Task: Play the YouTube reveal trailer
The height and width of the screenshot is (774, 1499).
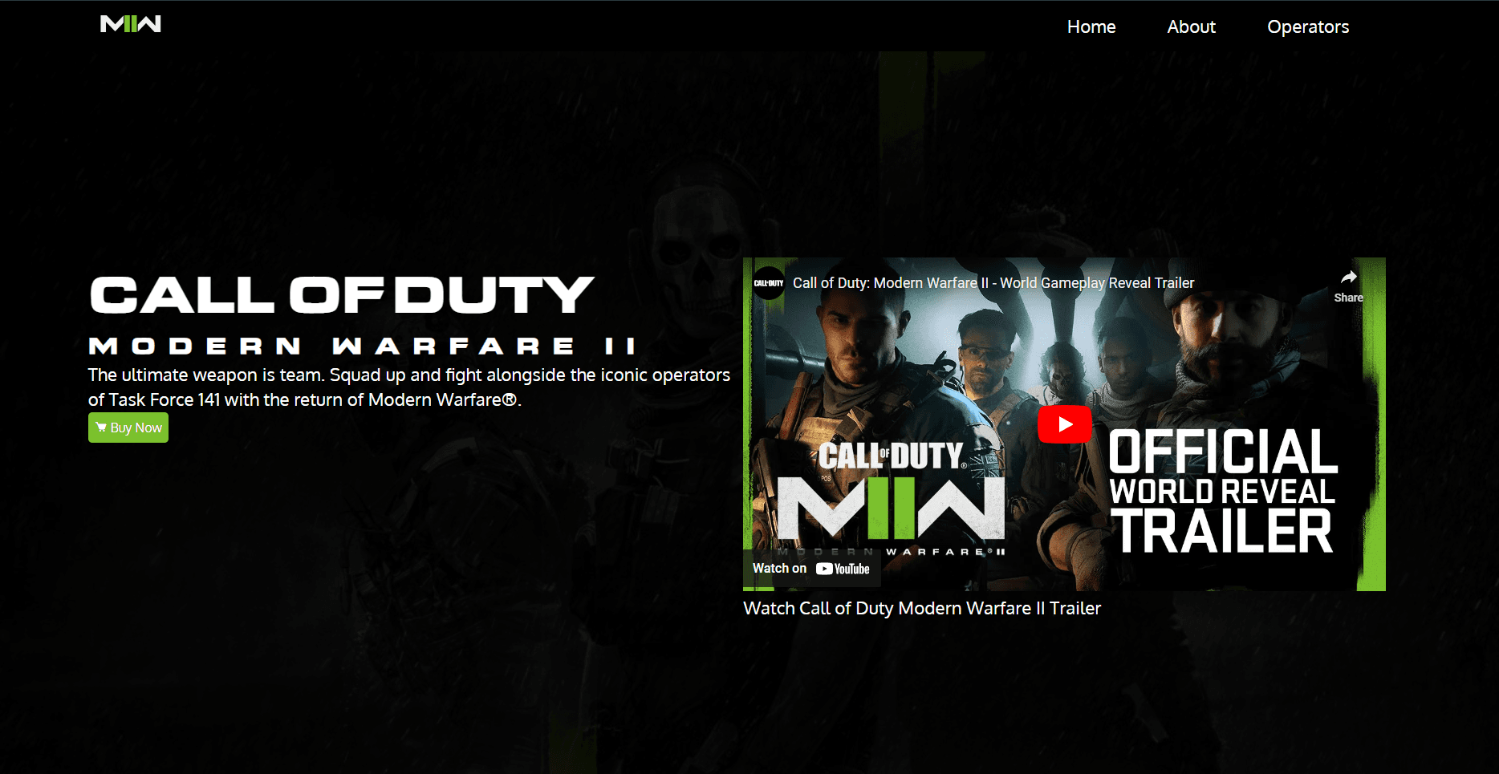Action: pyautogui.click(x=1065, y=424)
